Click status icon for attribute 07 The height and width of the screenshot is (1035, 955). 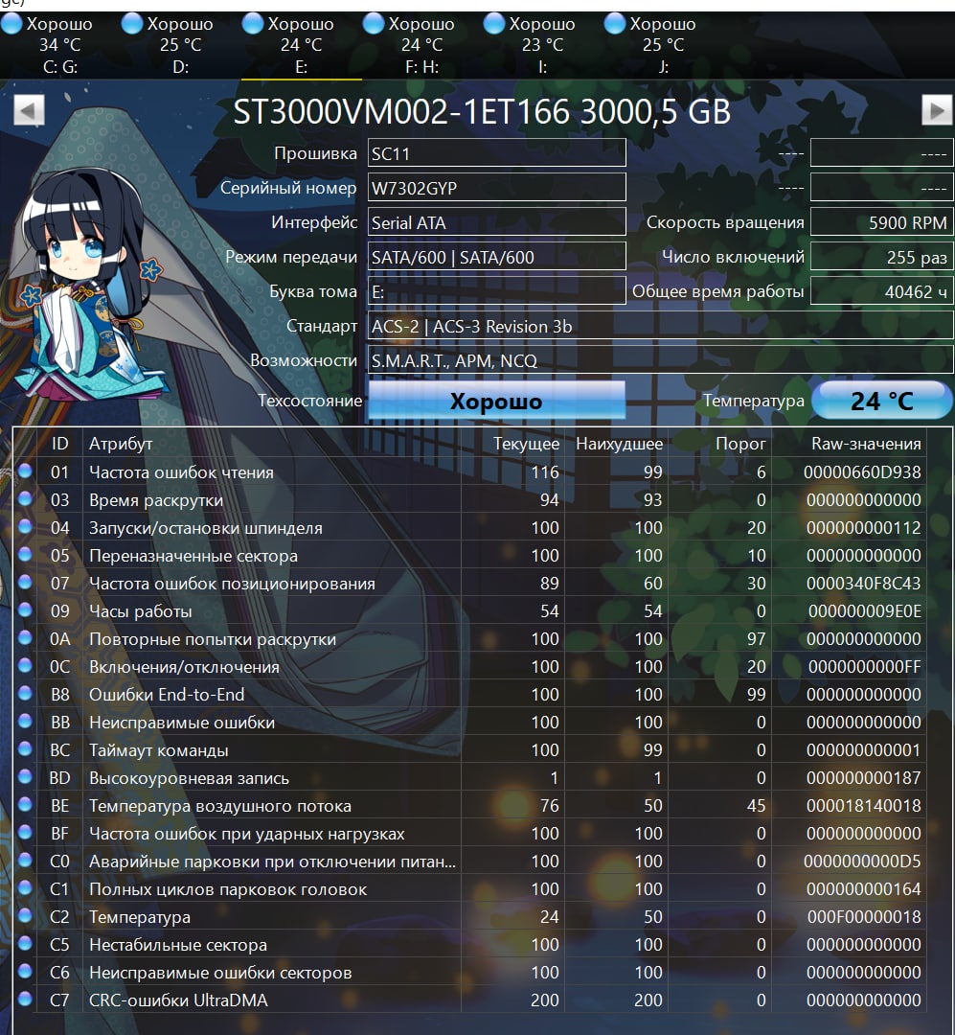(x=25, y=582)
